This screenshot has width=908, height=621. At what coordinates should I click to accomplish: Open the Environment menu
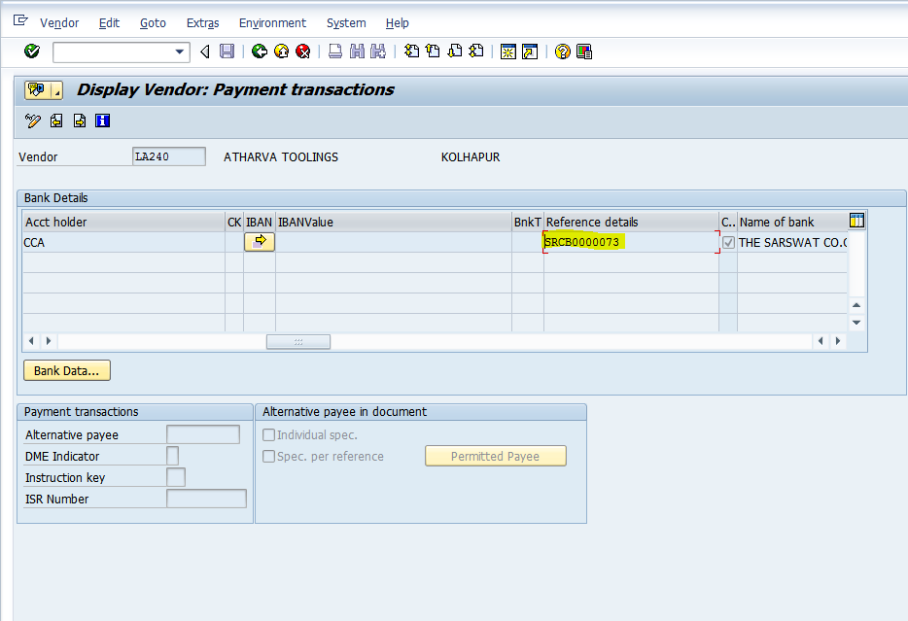[272, 22]
